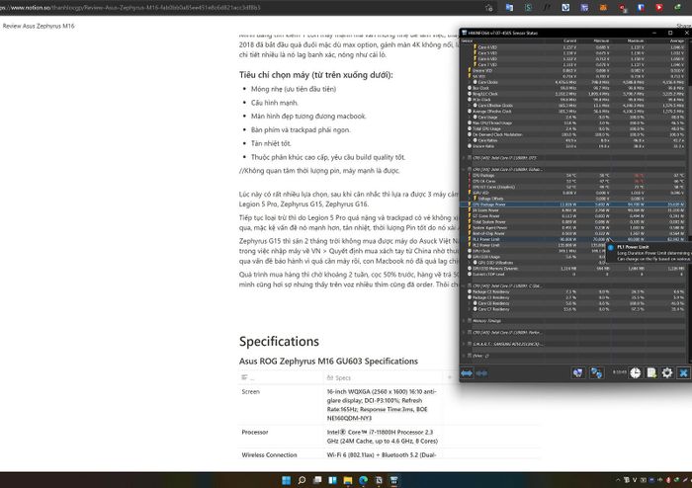The width and height of the screenshot is (692, 488).
Task: Click HWiNFO toolbar icon left of elapsed time
Action: pos(577,373)
